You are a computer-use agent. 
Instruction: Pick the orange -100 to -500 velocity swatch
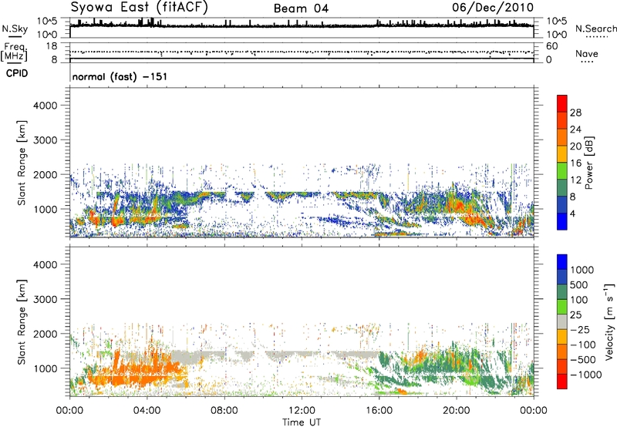pyautogui.click(x=562, y=352)
